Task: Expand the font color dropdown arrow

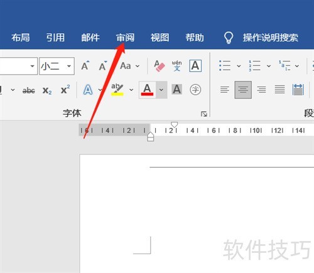Action: click(161, 90)
